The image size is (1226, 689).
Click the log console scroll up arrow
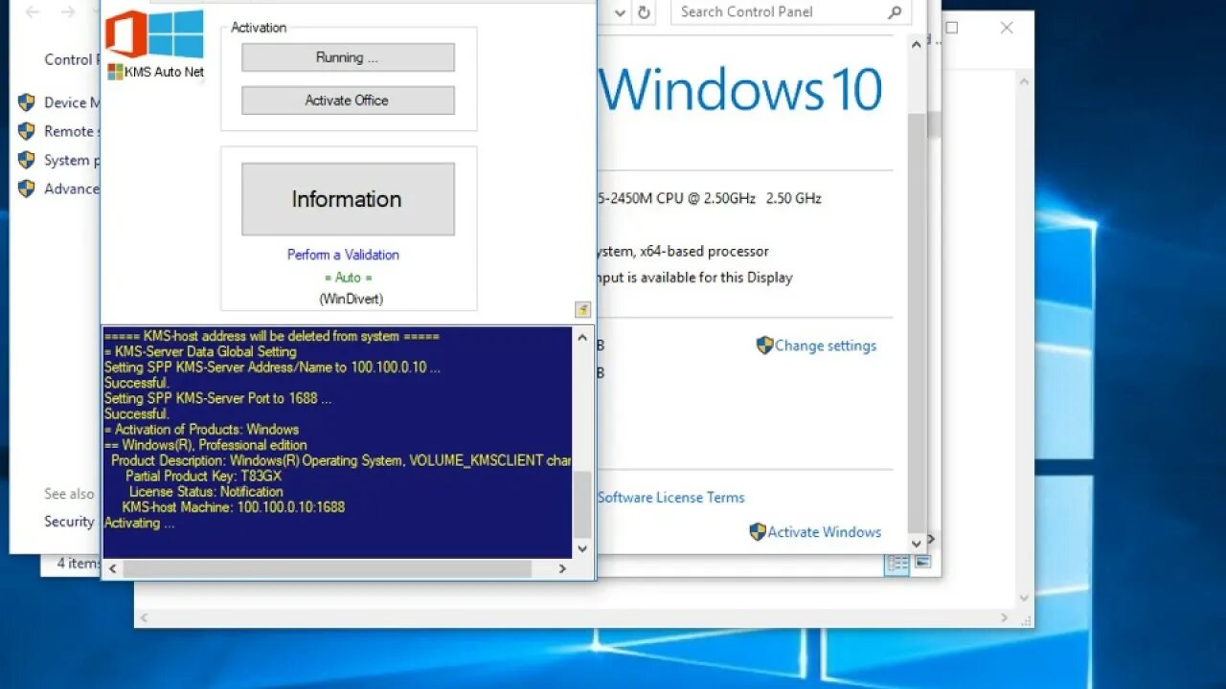(582, 337)
